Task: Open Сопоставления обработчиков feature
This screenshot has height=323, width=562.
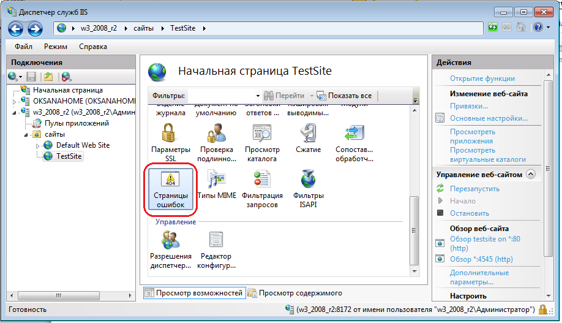Action: pos(354,143)
